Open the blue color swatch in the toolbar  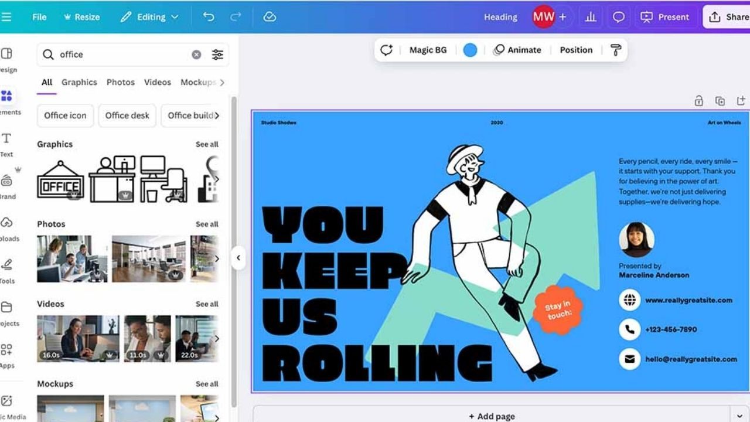[470, 50]
